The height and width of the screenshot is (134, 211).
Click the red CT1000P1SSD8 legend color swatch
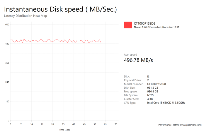coord(128,25)
